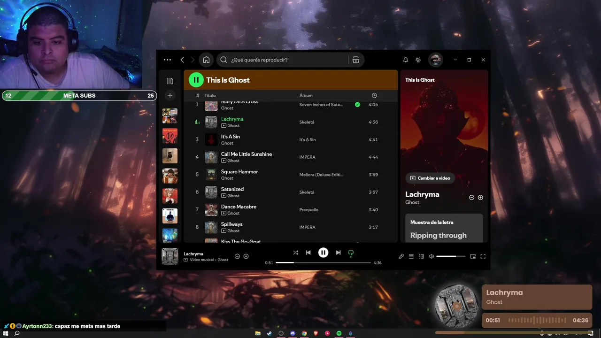Open the Spotify three-dots menu
Image resolution: width=601 pixels, height=338 pixels.
[167, 60]
